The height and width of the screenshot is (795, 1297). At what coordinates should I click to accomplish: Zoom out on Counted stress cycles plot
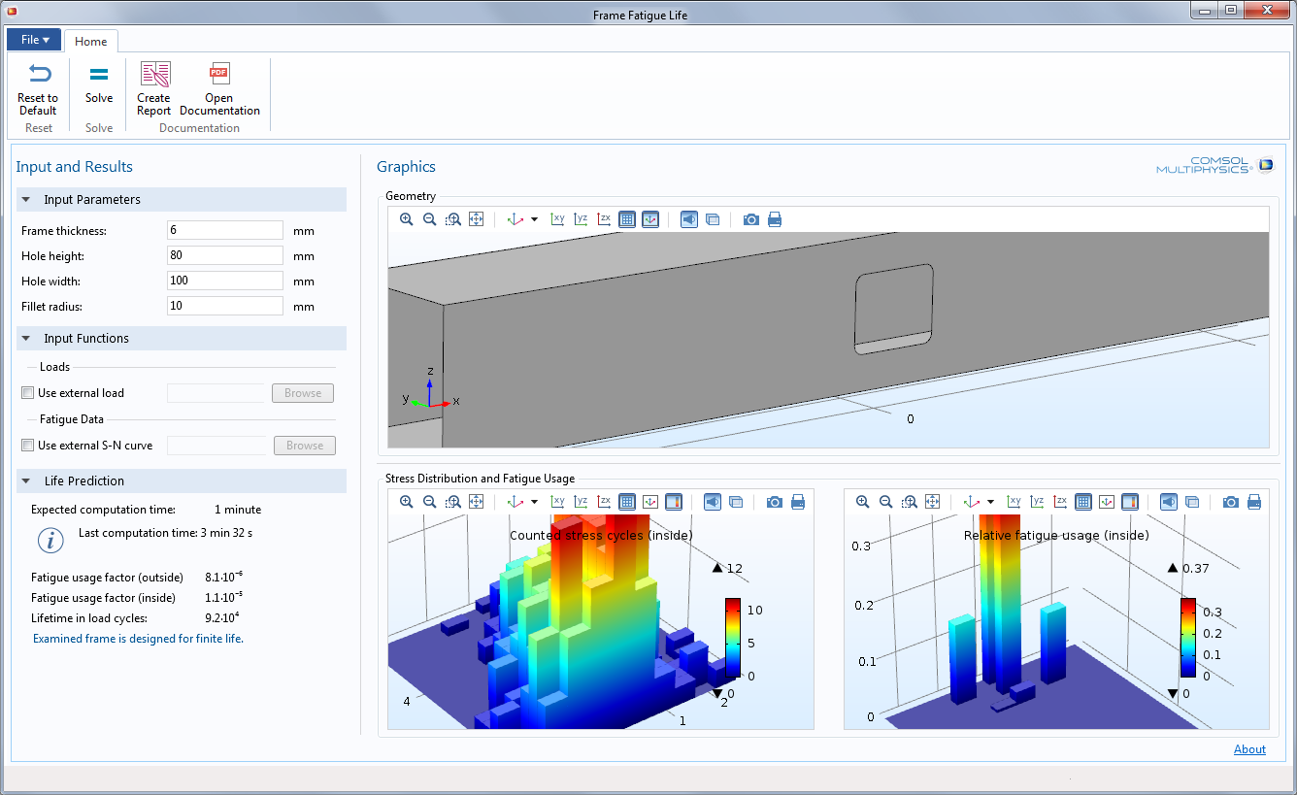tap(430, 502)
